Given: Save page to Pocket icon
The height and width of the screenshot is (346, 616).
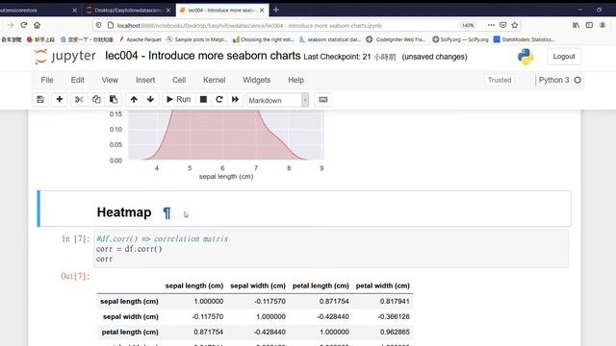Looking at the screenshot, I should [x=502, y=25].
